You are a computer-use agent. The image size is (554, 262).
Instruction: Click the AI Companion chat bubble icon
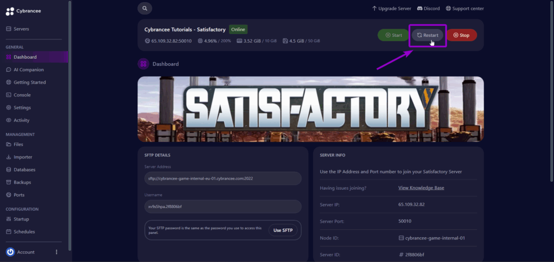tap(9, 70)
